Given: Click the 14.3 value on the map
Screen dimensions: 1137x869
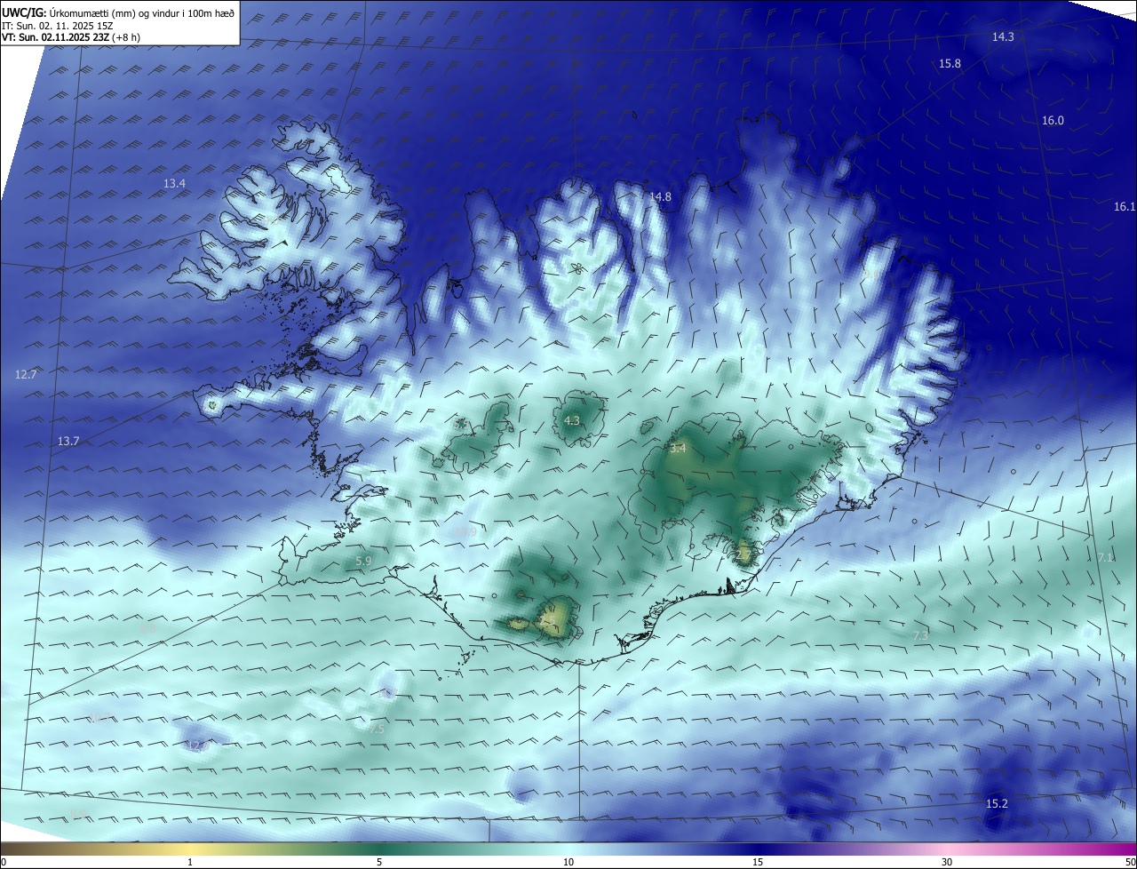Looking at the screenshot, I should [x=1003, y=36].
